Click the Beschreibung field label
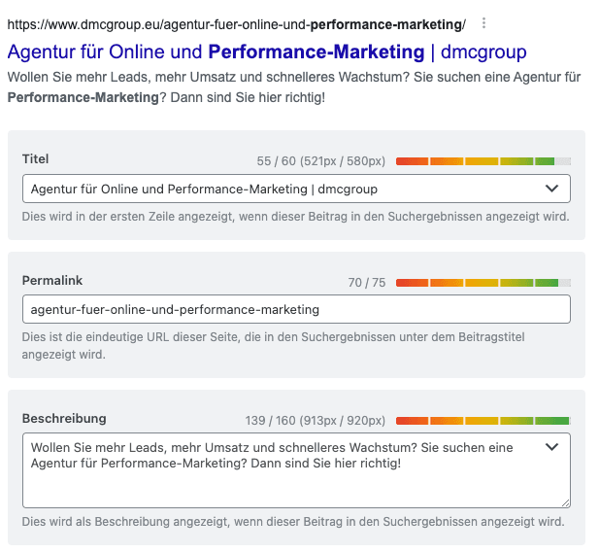Viewport: 599px width, 553px height. [x=64, y=418]
